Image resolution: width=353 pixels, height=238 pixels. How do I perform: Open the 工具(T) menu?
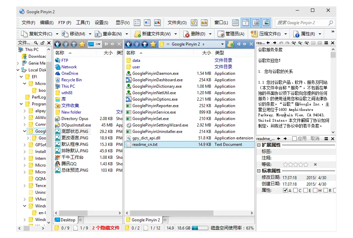tap(83, 22)
